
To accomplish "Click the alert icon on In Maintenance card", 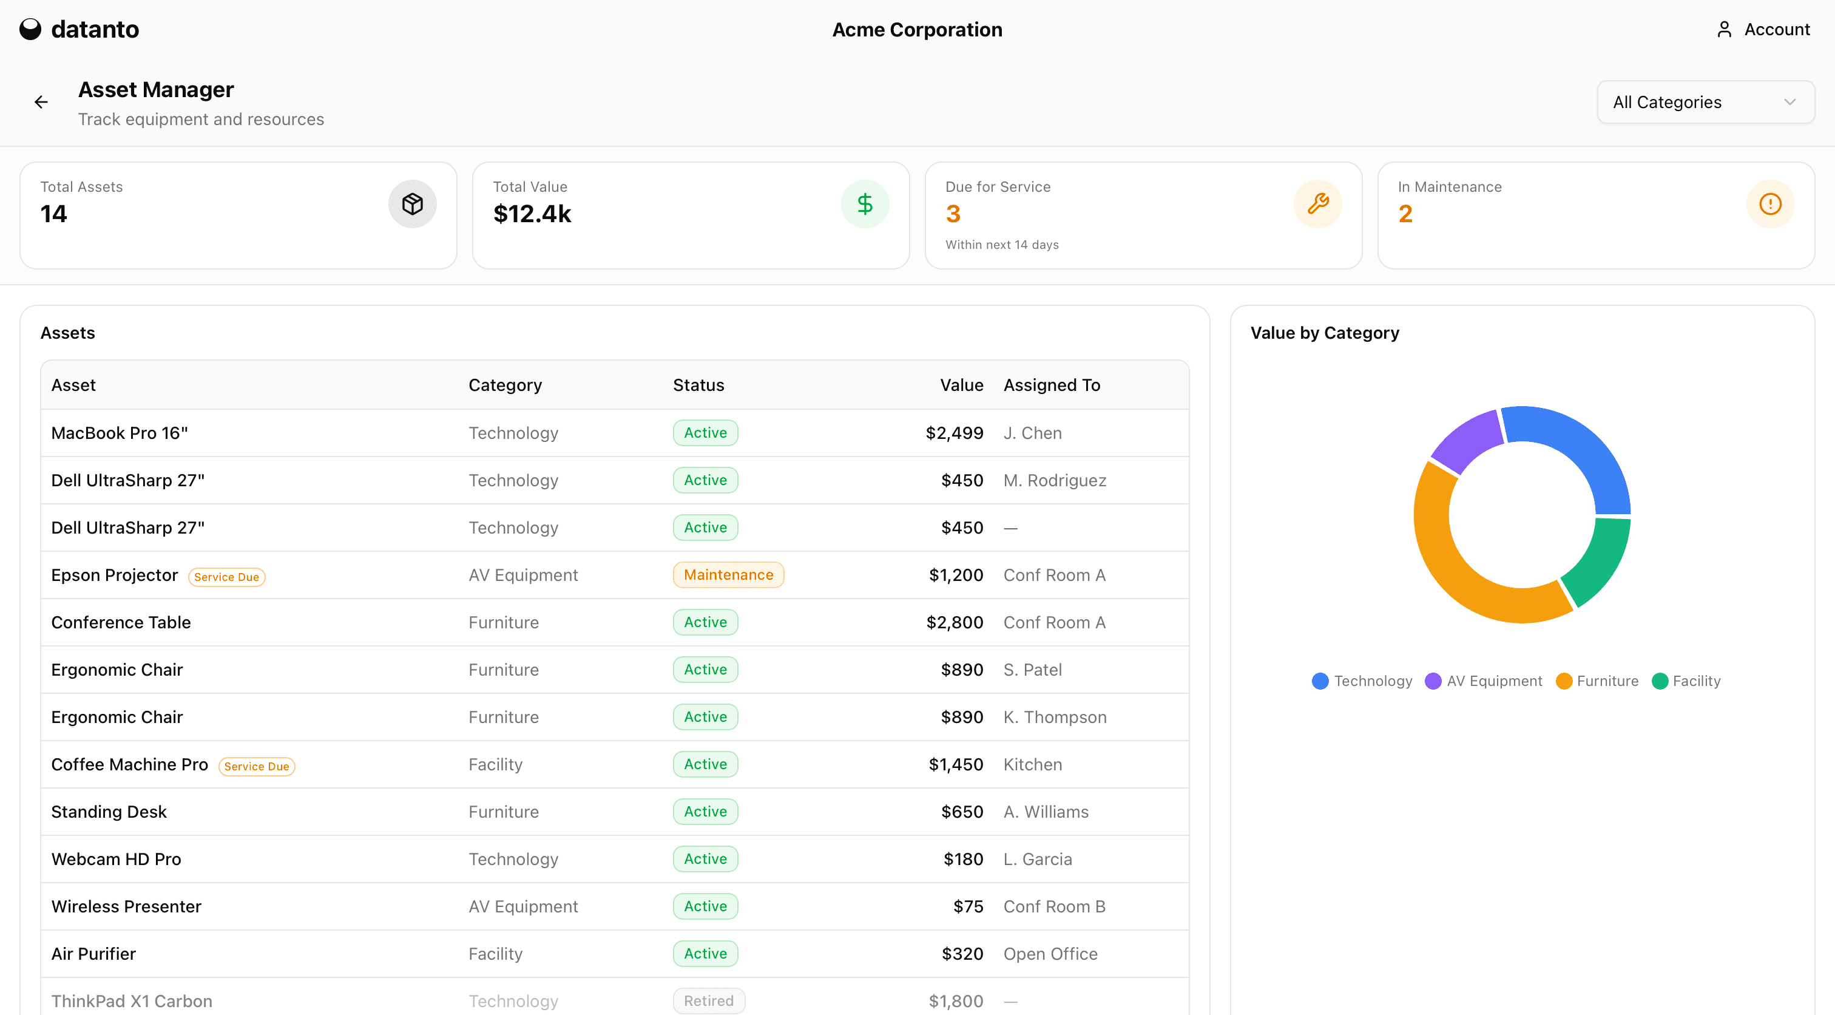I will tap(1770, 204).
